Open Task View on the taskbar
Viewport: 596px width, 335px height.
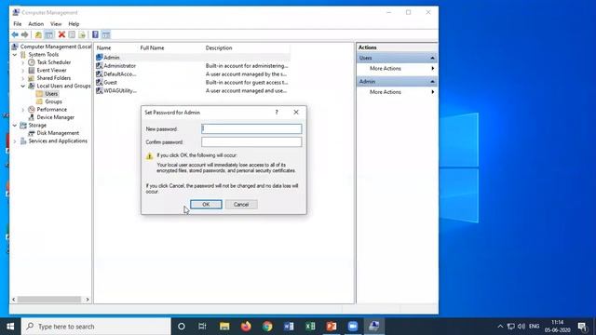(202, 327)
